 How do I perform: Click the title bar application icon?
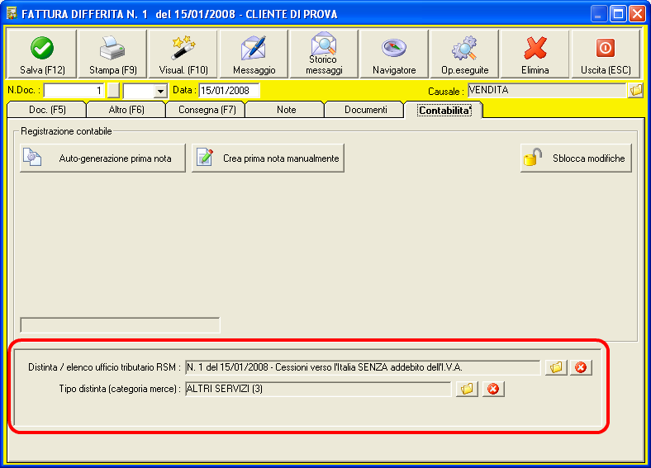pos(12,13)
